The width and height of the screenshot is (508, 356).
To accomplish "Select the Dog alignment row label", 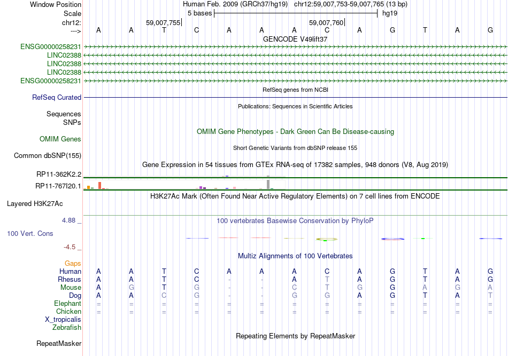I will point(75,296).
